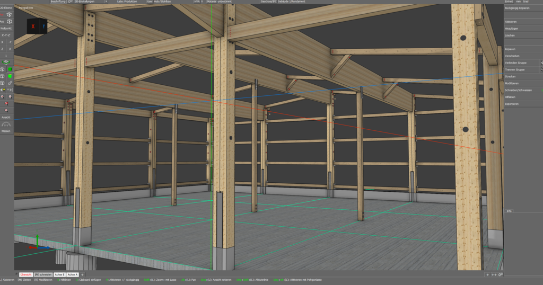The width and height of the screenshot is (543, 285).
Task: Toggle the light bulb visibility icon
Action: click(x=3, y=90)
